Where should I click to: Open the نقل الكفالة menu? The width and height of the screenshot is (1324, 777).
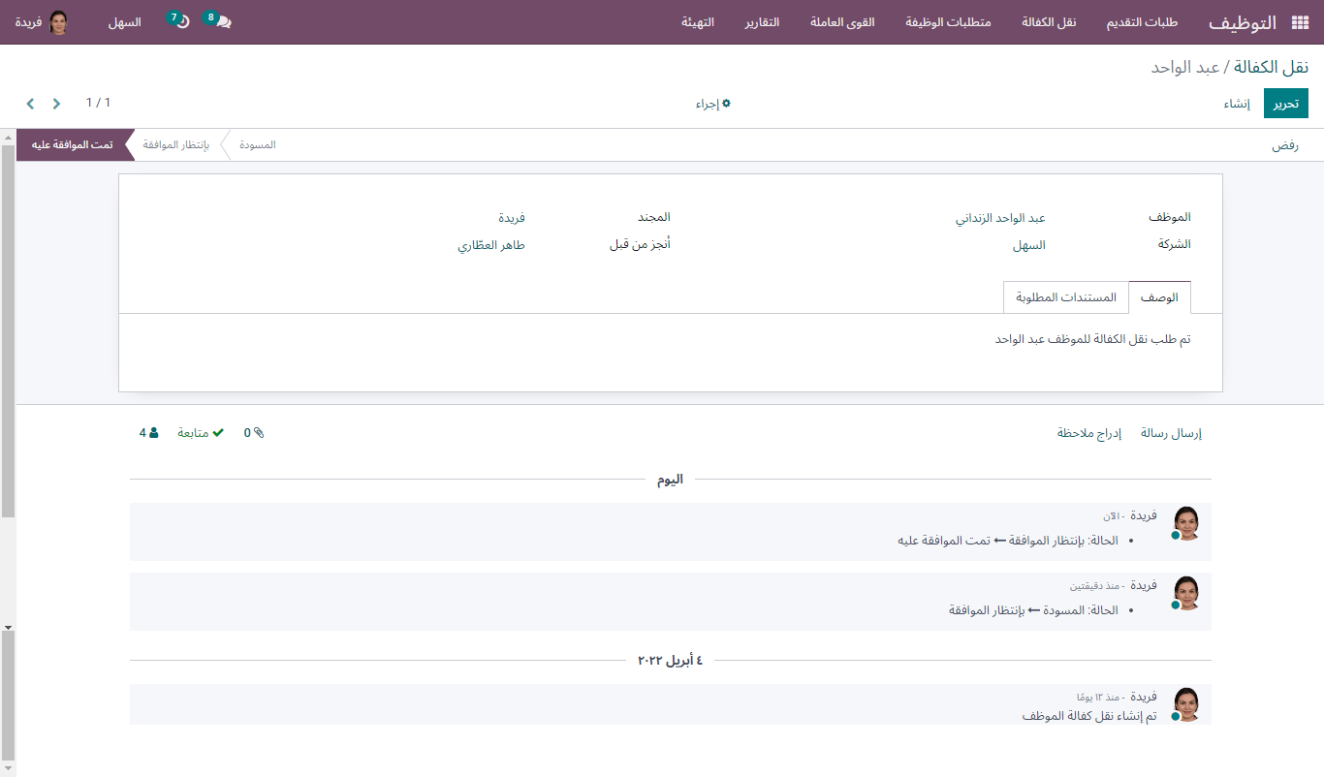pos(1049,22)
